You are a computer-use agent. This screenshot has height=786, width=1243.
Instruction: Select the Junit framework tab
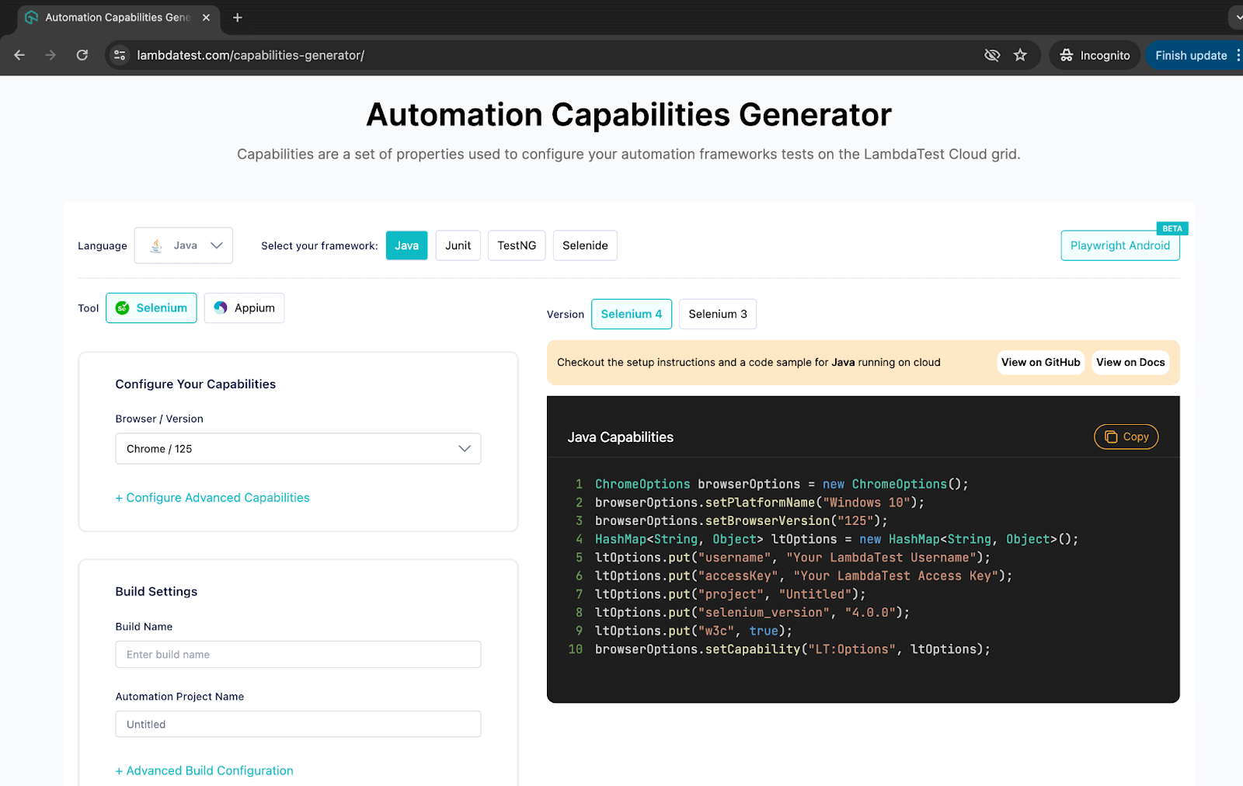458,245
